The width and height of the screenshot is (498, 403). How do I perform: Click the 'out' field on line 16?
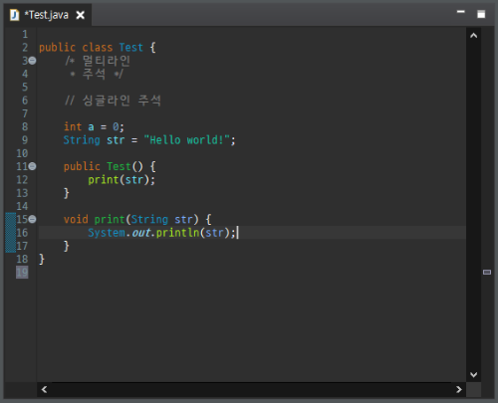pos(141,233)
